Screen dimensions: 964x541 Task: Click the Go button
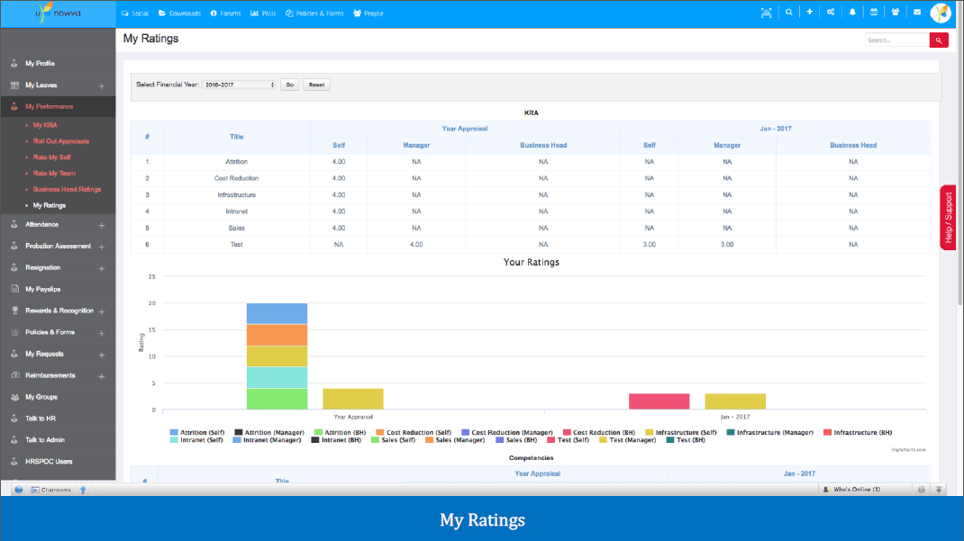(289, 85)
